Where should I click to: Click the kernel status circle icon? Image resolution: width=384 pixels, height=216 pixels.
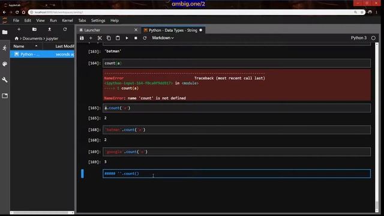pos(373,38)
